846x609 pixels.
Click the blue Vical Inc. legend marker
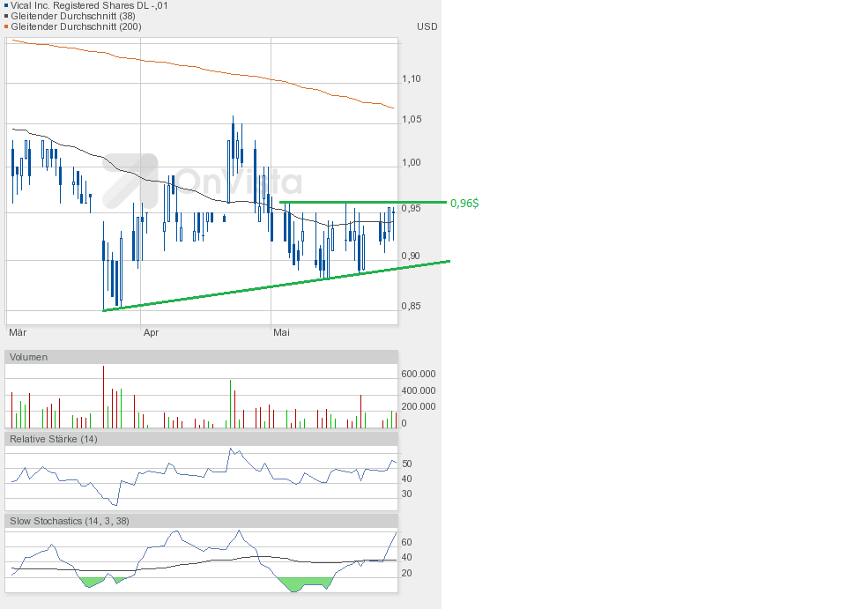[6, 5]
